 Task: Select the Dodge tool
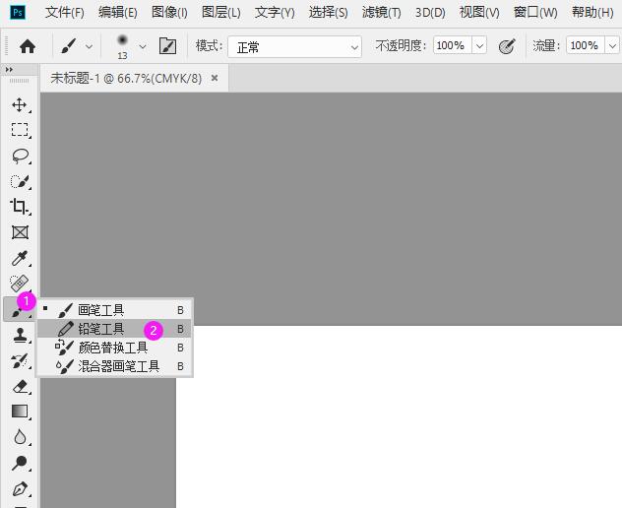[20, 463]
